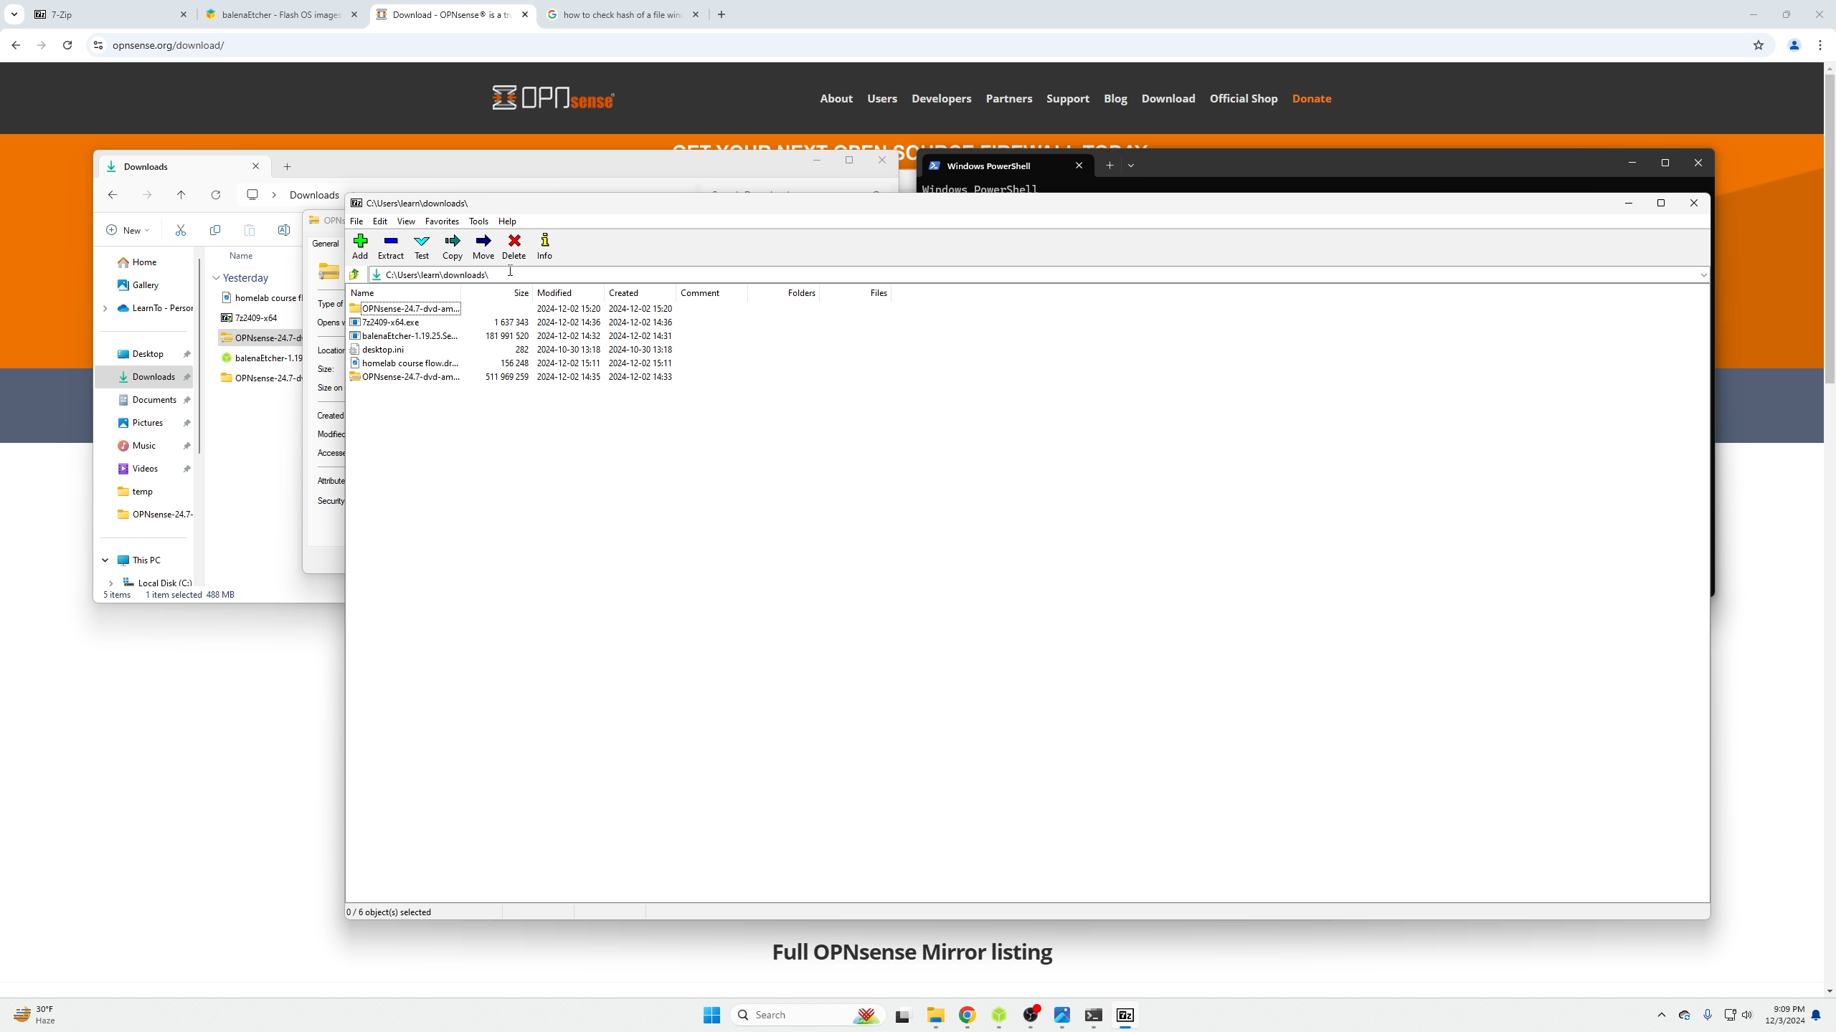This screenshot has width=1836, height=1032.
Task: Select the 7z2409-x64.exe file row
Action: click(x=391, y=322)
